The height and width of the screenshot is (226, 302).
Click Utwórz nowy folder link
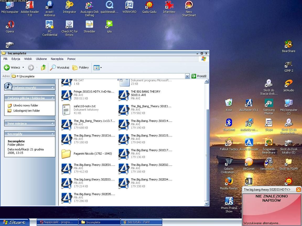[x=26, y=105]
